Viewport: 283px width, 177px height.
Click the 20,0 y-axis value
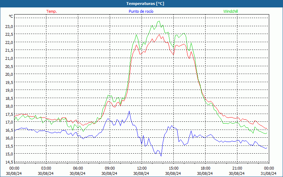9,74
